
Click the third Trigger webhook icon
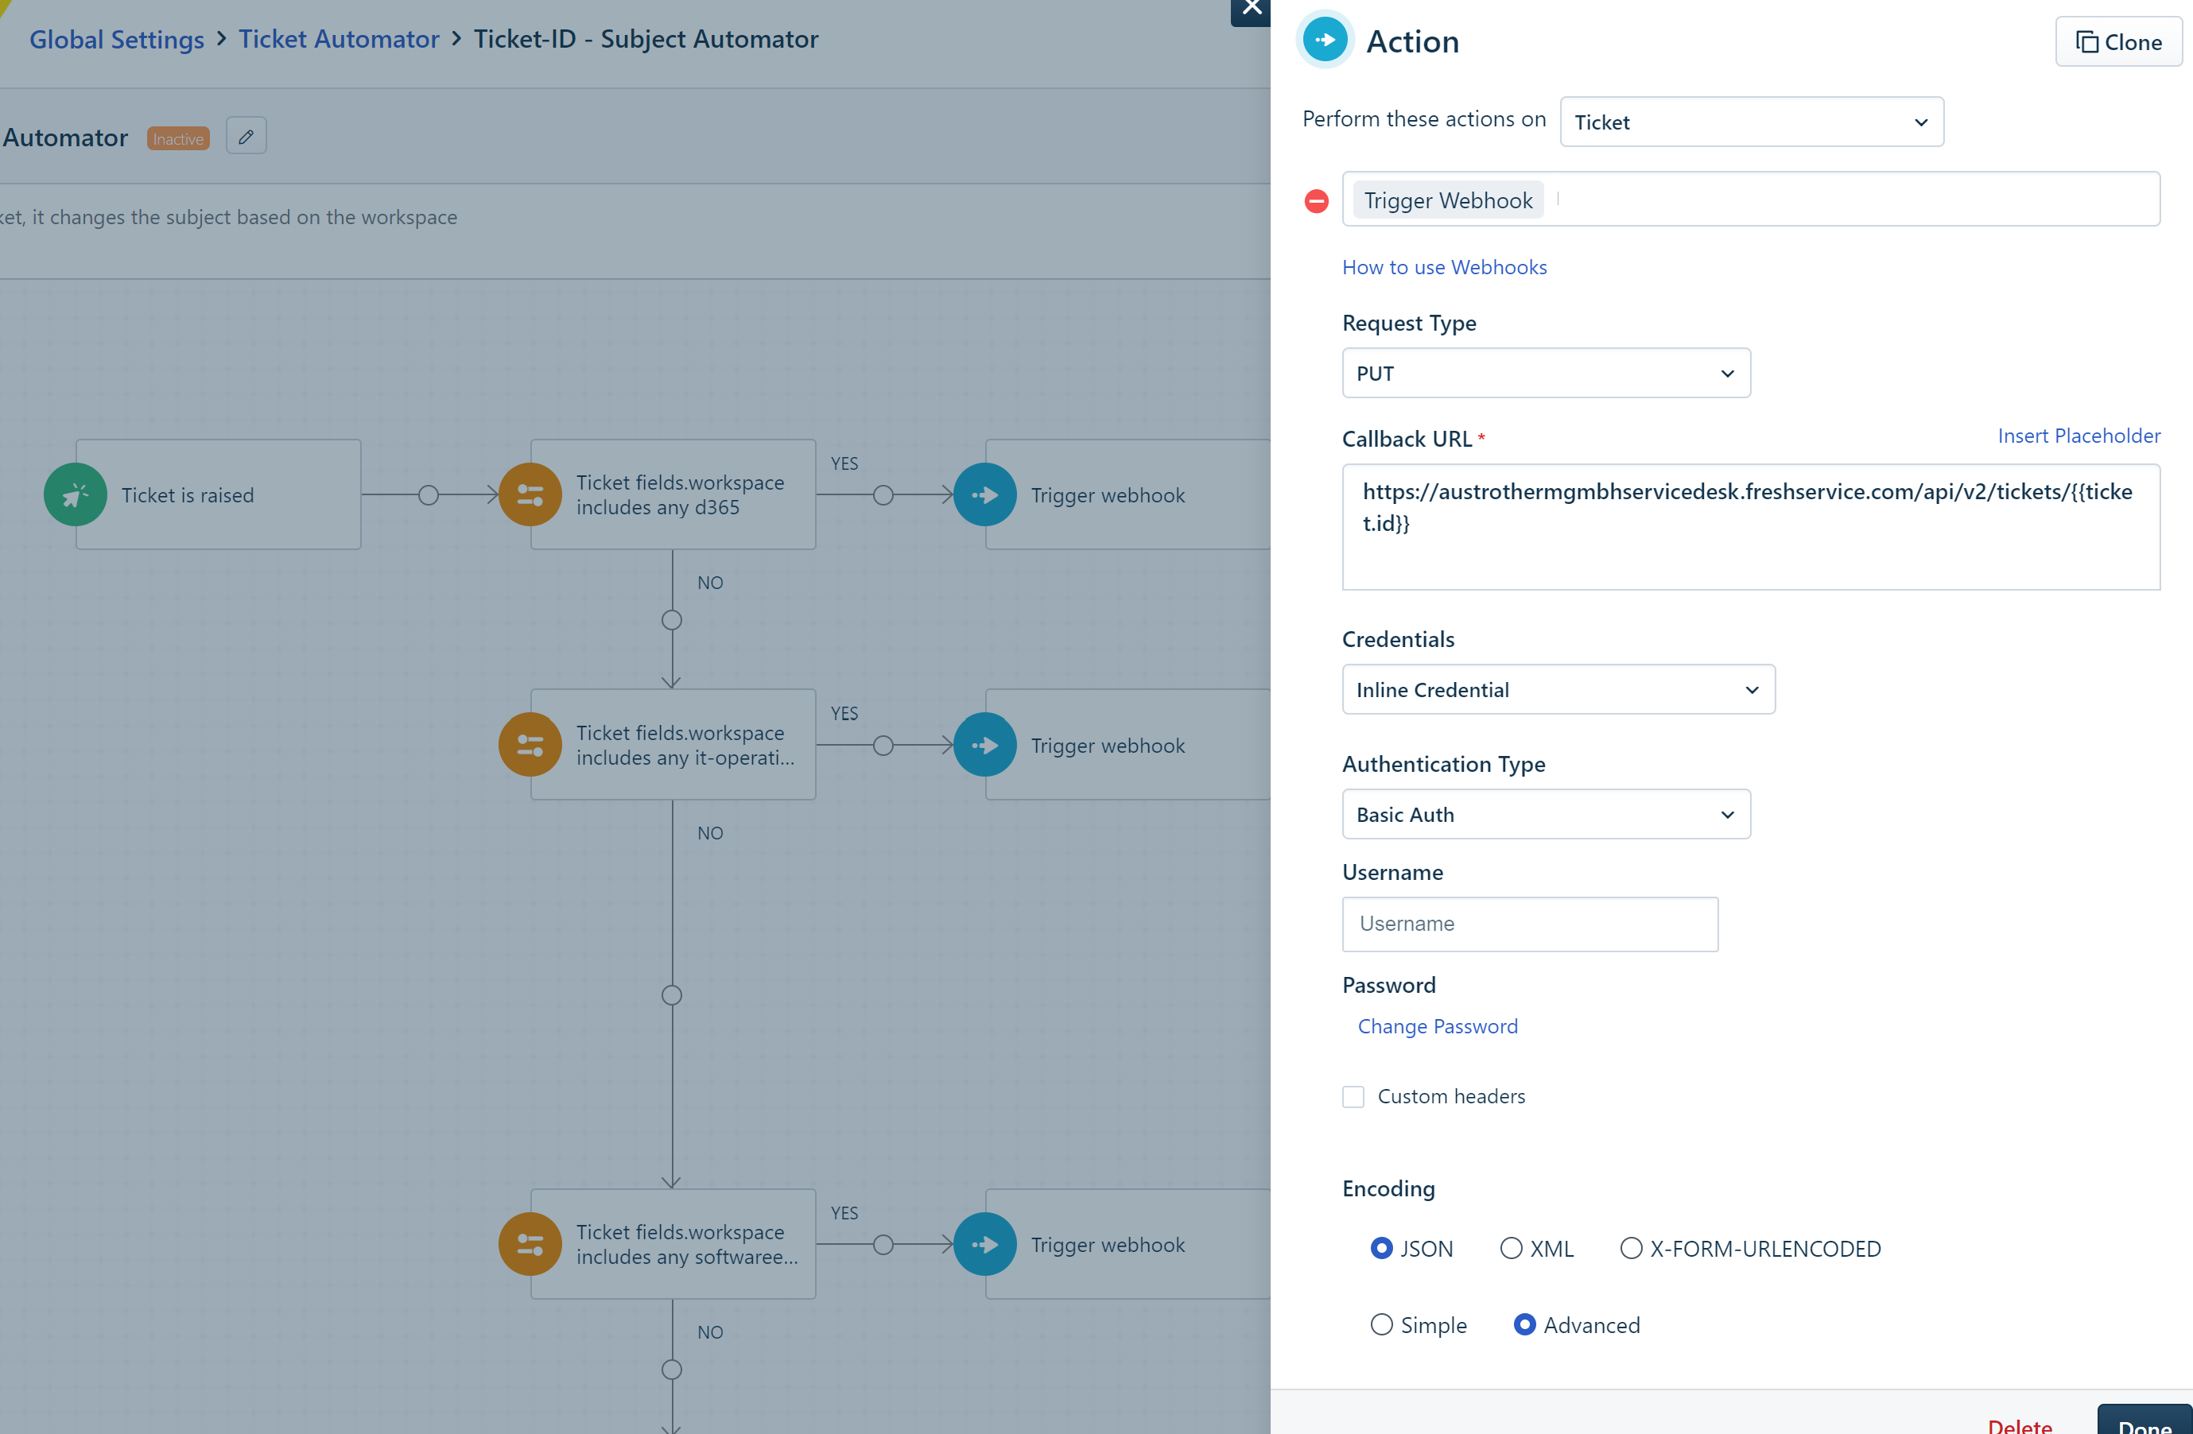[x=983, y=1245]
